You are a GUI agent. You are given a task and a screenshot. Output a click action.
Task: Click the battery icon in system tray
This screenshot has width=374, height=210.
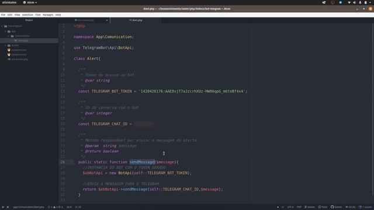(365, 2)
